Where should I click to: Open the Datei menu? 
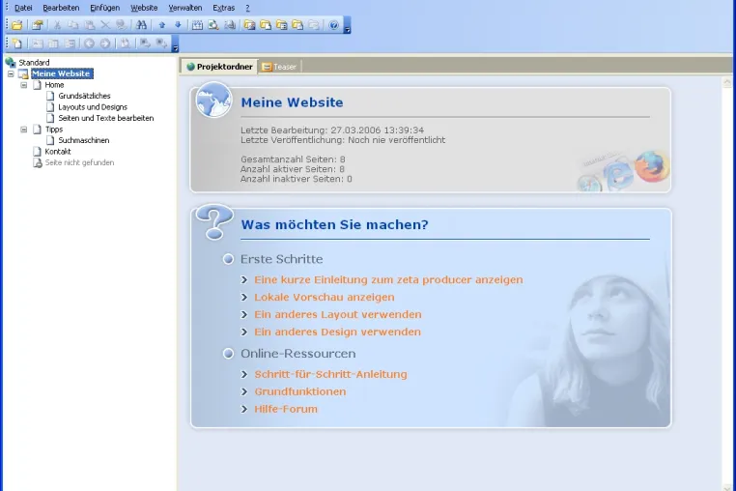click(x=23, y=8)
